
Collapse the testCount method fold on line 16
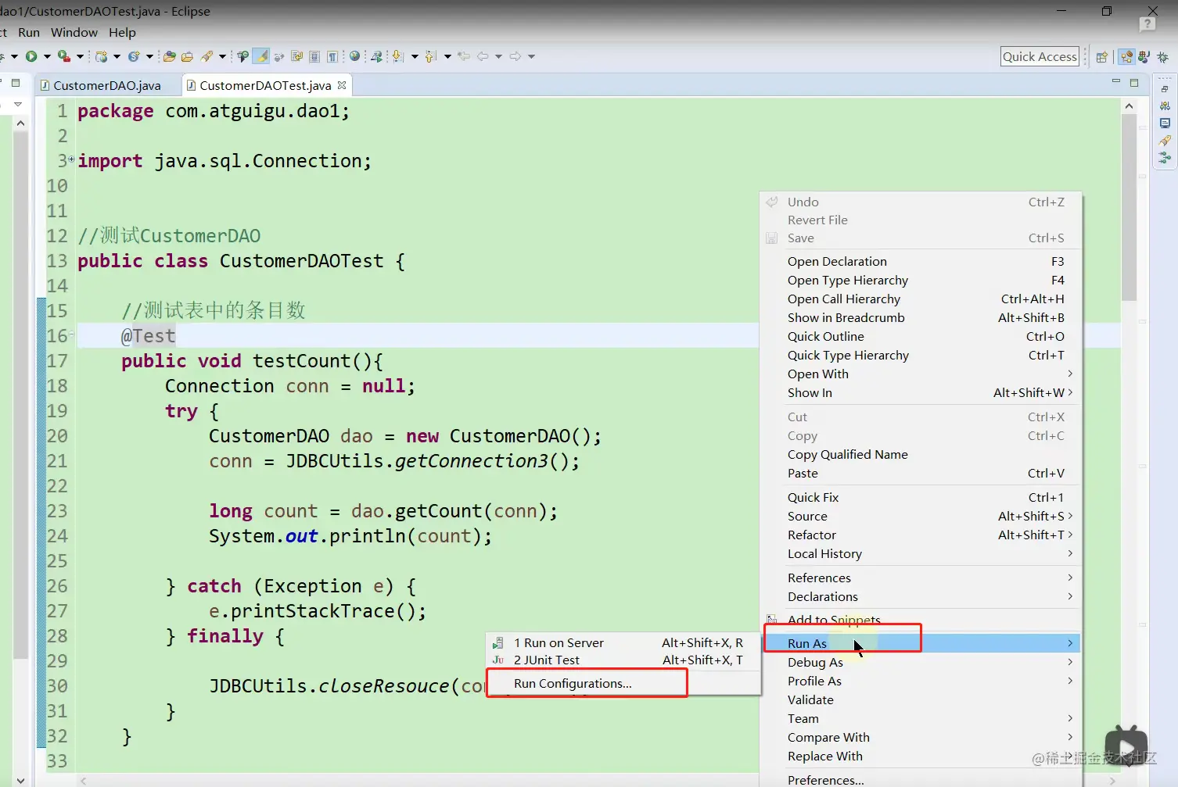coord(71,334)
